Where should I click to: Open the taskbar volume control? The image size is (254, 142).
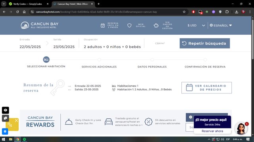tap(223, 139)
